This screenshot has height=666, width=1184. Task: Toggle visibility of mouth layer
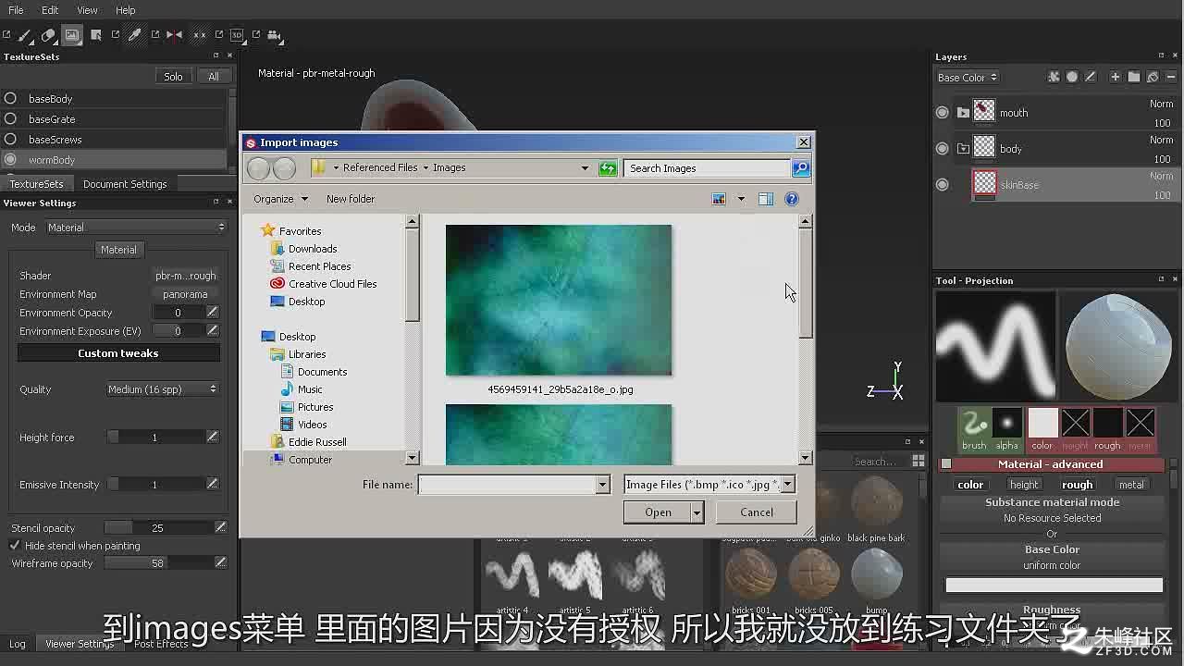[x=943, y=113]
